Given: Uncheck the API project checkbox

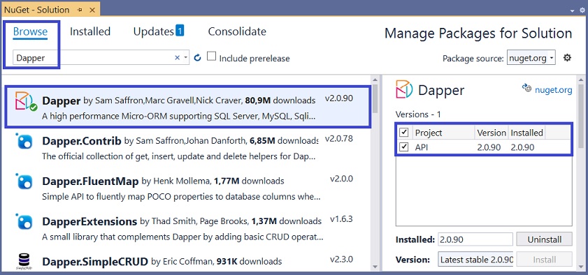Looking at the screenshot, I should point(404,147).
